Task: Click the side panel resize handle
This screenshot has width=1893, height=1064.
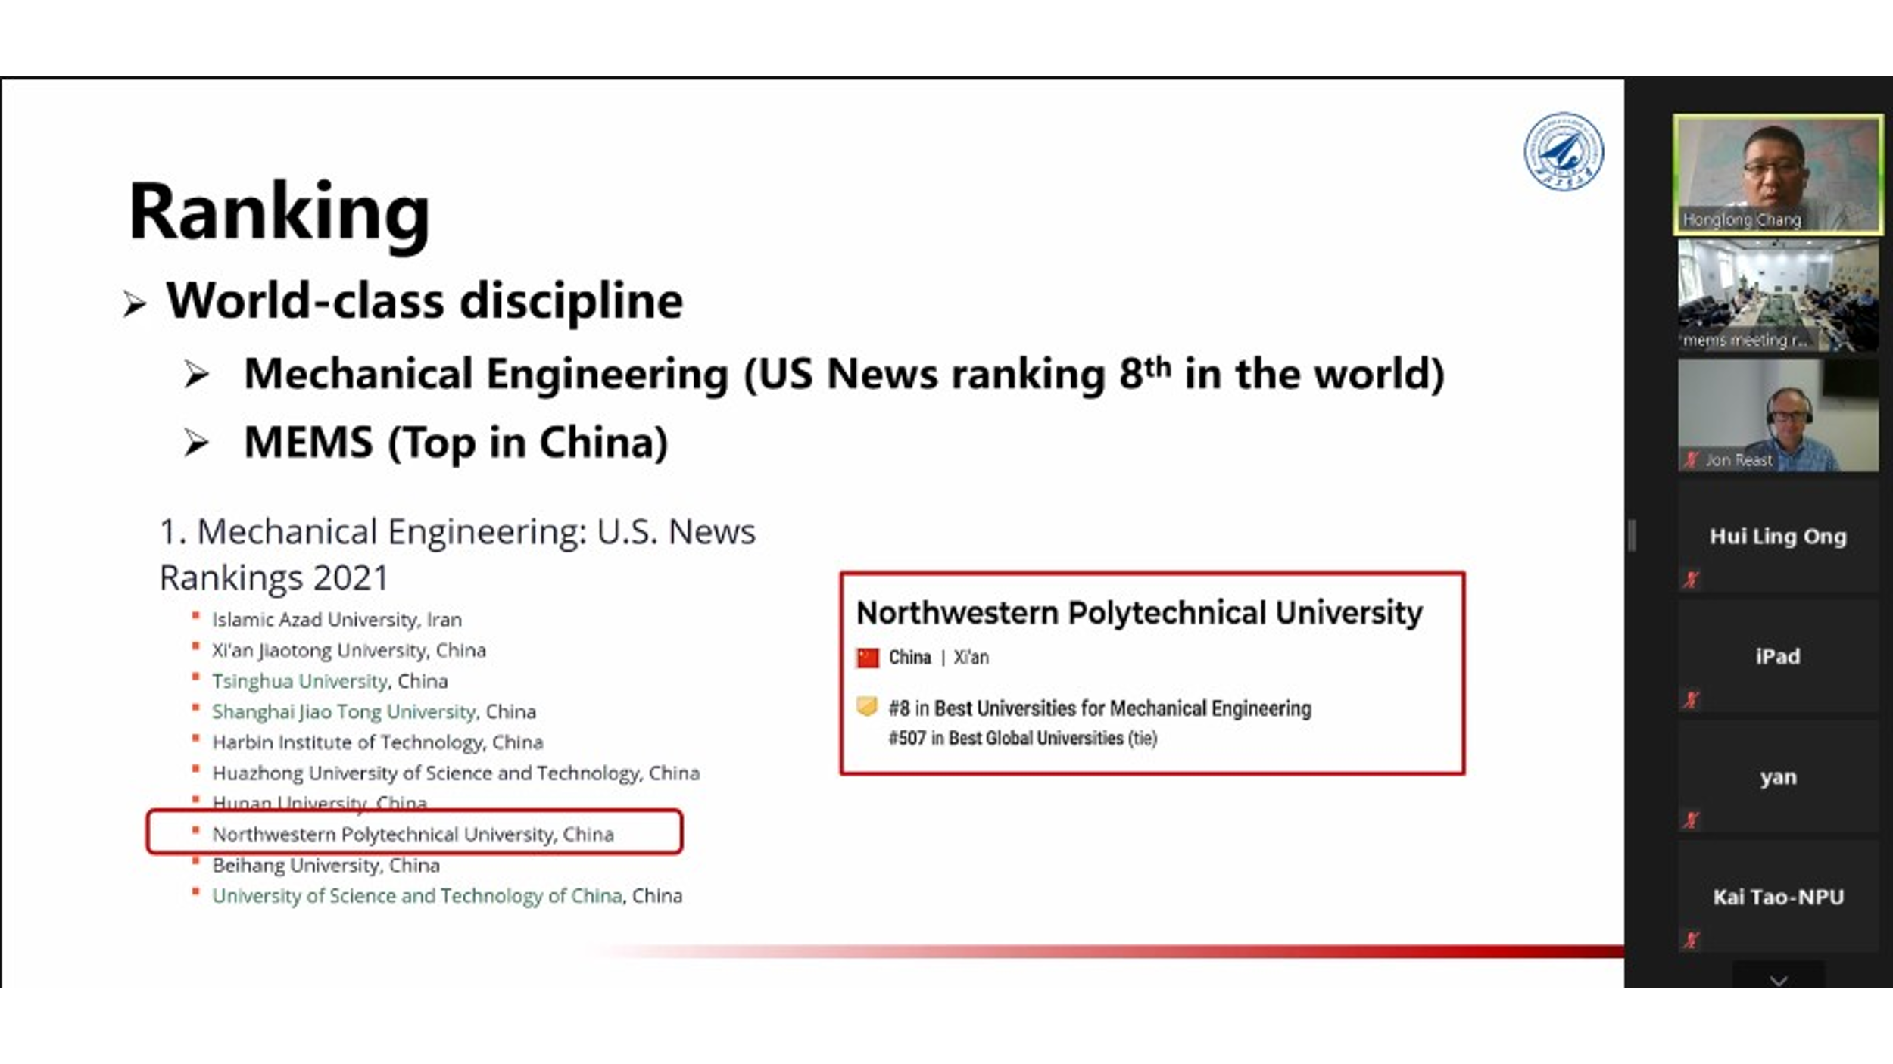Action: (x=1633, y=536)
